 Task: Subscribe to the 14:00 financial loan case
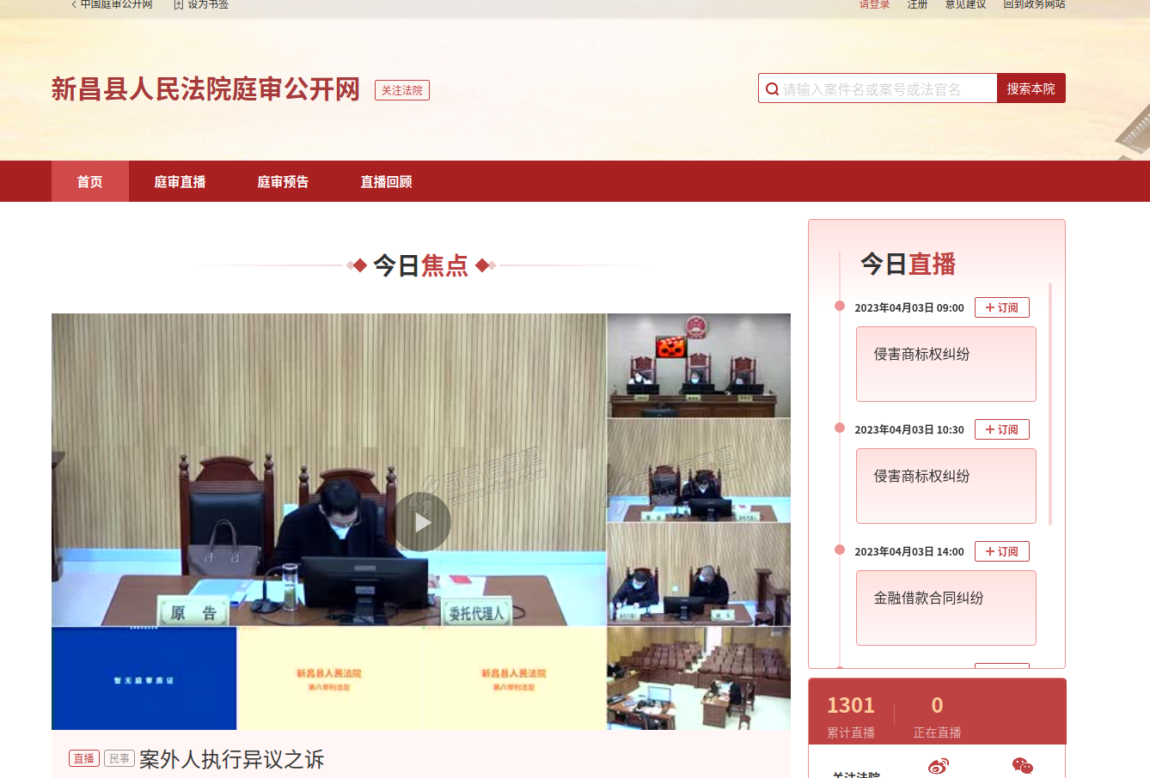pyautogui.click(x=1001, y=551)
